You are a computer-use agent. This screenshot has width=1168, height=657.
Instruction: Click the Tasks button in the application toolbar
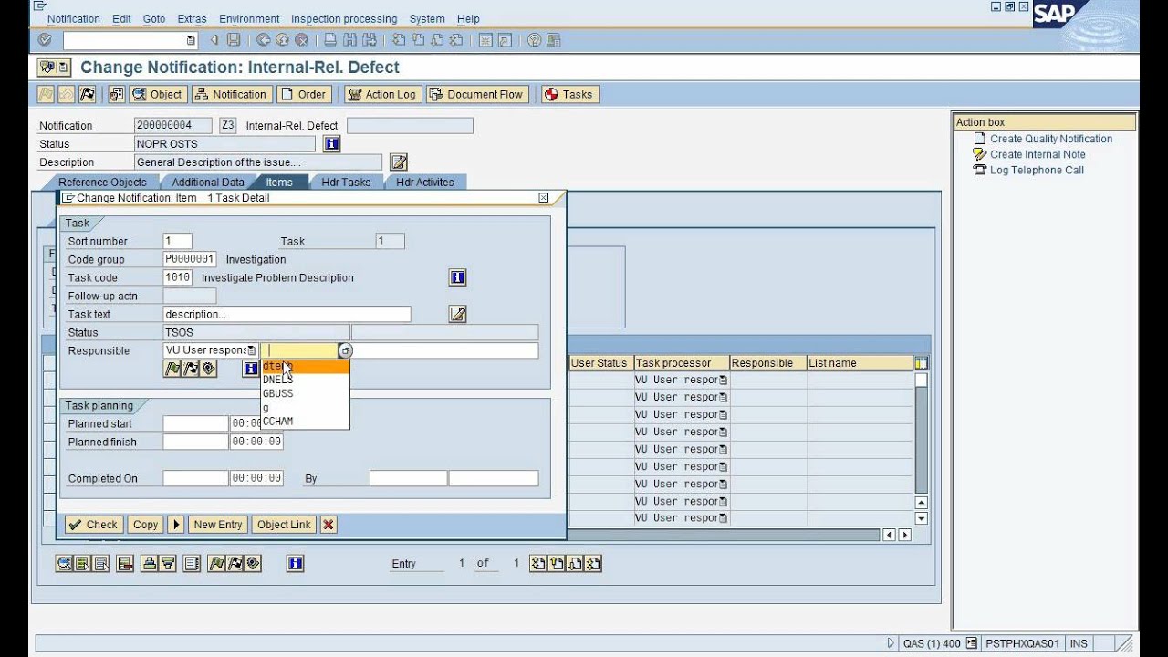coord(568,94)
